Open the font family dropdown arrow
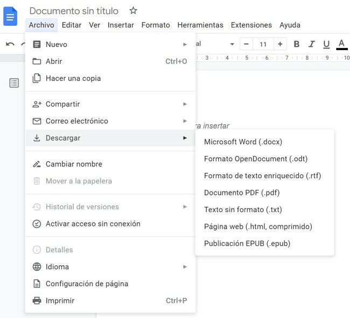Image resolution: width=350 pixels, height=318 pixels. point(232,44)
